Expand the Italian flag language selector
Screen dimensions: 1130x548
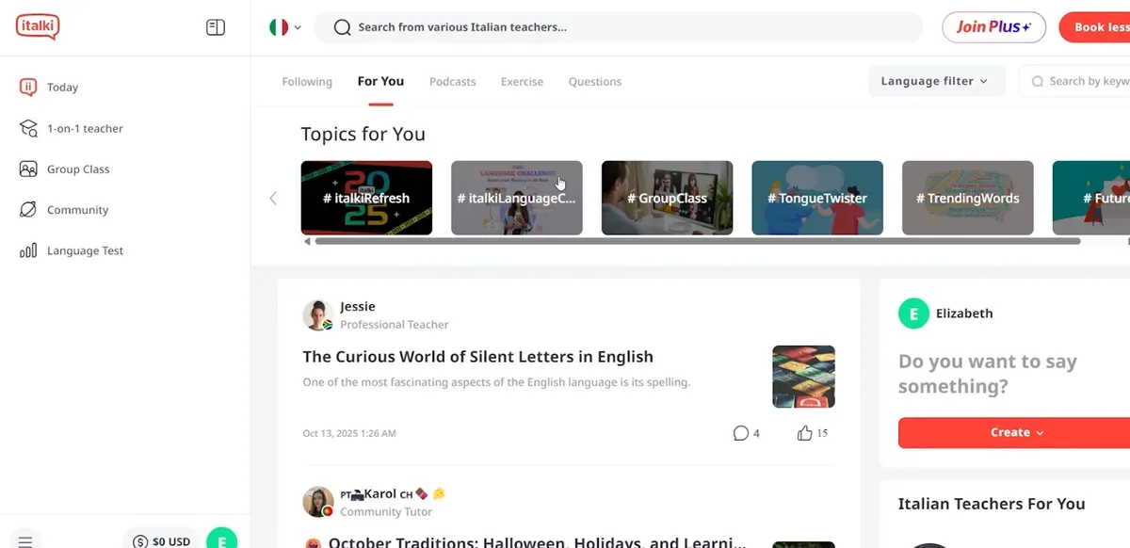284,27
